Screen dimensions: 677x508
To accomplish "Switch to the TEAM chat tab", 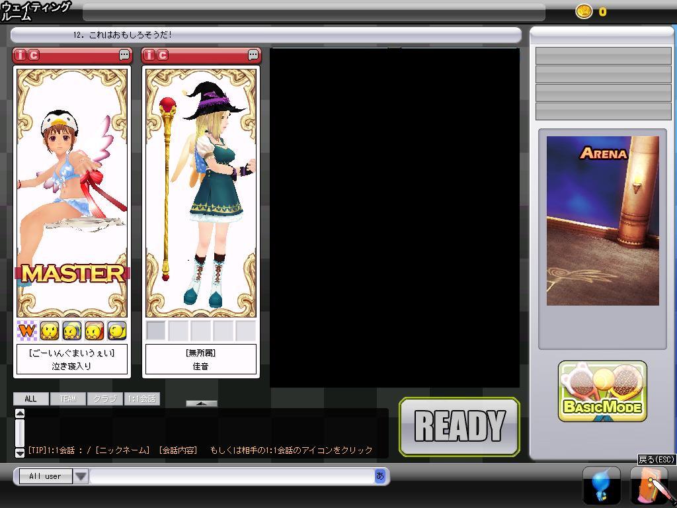I will click(67, 399).
